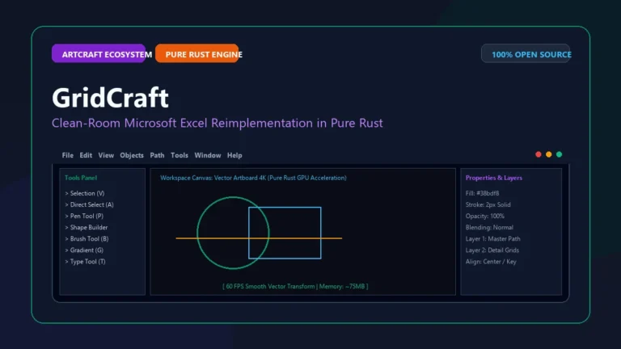
Task: Select Layer 2: Detail Grids
Action: 492,250
